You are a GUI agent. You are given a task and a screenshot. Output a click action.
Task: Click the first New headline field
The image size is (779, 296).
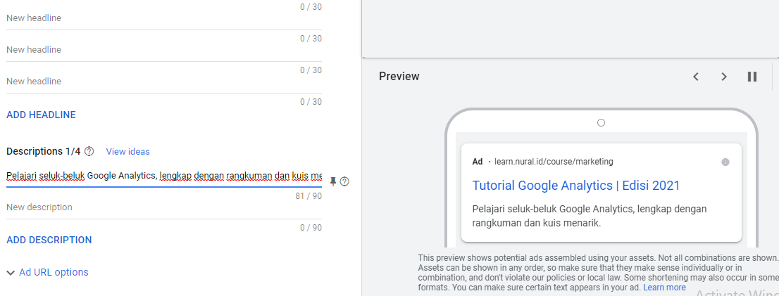tap(164, 18)
